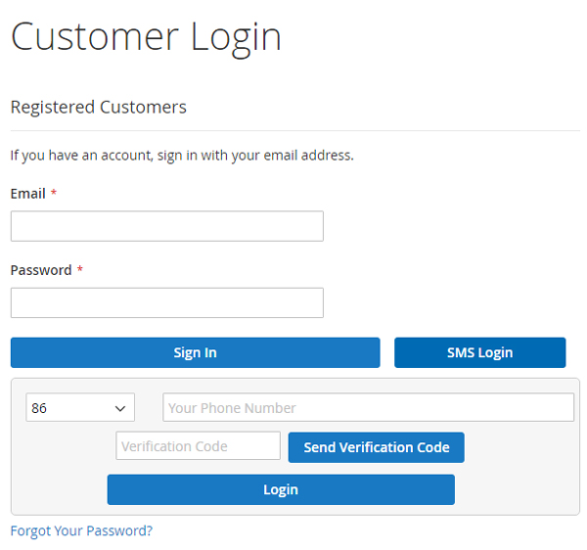Screen dimensions: 587x550
Task: Click the Password field label
Action: click(41, 270)
